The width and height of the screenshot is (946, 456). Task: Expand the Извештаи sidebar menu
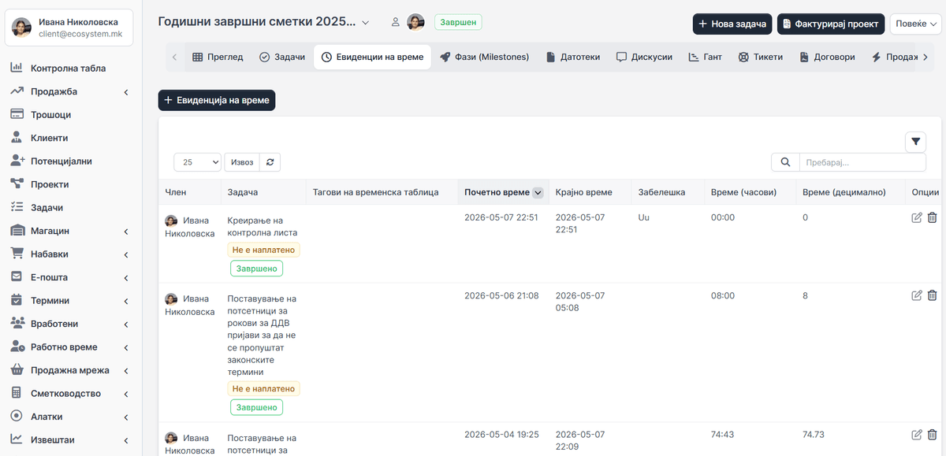pos(71,439)
